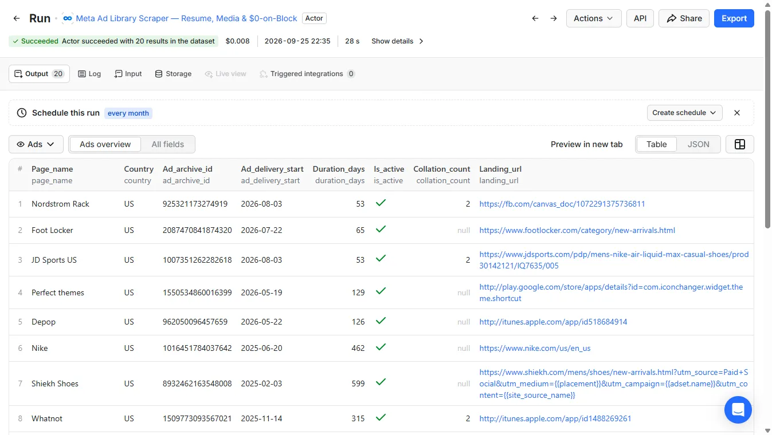772x435 pixels.
Task: Open the chat support bubble
Action: pyautogui.click(x=738, y=410)
